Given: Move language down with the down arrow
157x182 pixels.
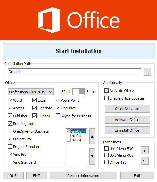Looking at the screenshot, I should (x=92, y=156).
